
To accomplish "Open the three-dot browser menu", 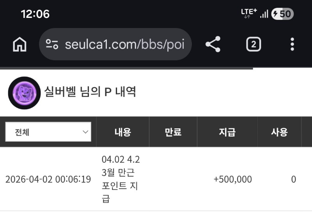I will (292, 44).
